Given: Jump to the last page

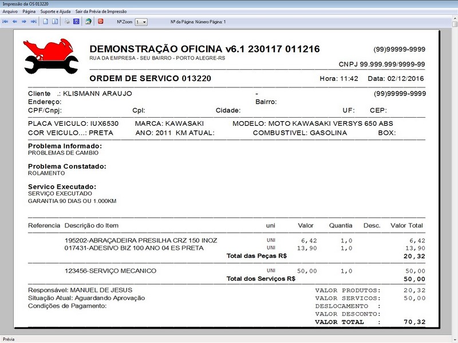Looking at the screenshot, I should point(32,22).
